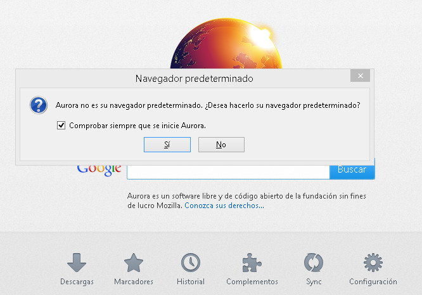Open the Configuración gear icon
422x295 pixels.
[x=373, y=263]
